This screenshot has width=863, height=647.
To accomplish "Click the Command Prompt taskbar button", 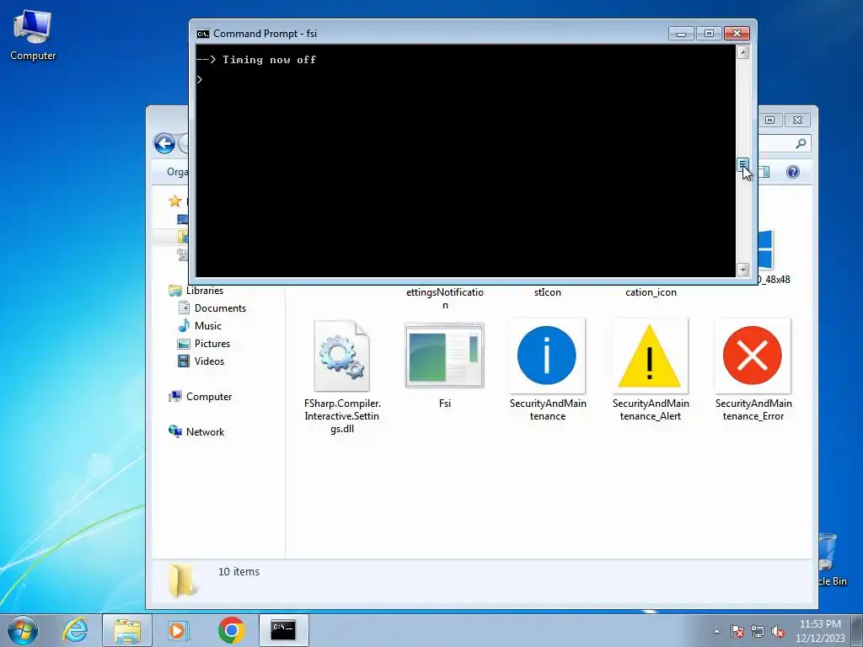I will tap(283, 630).
